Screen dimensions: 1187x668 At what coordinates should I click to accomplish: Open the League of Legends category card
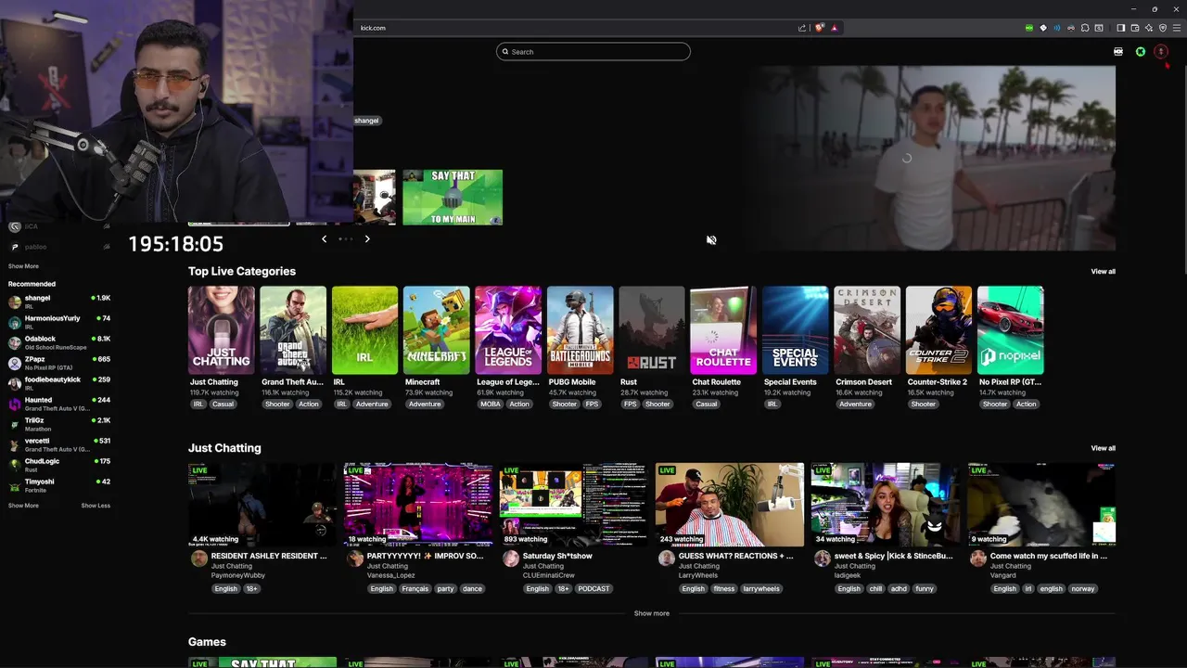(x=508, y=330)
